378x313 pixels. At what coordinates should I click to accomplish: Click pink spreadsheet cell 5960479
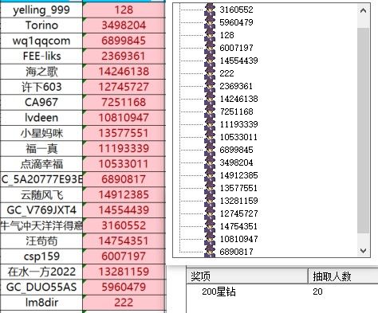pyautogui.click(x=124, y=288)
